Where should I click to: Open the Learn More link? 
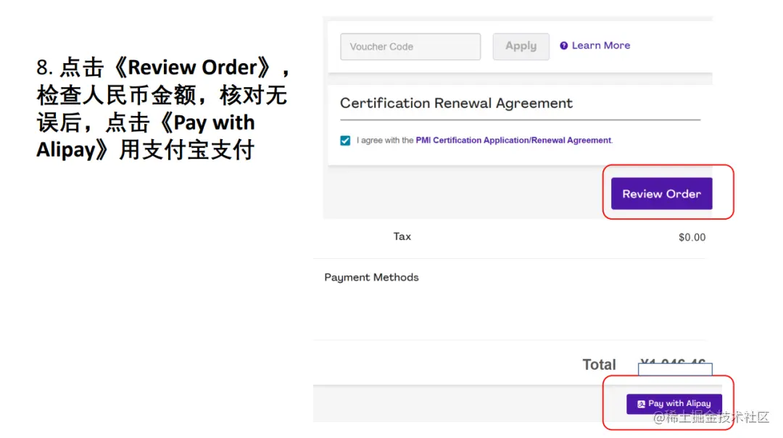click(601, 46)
